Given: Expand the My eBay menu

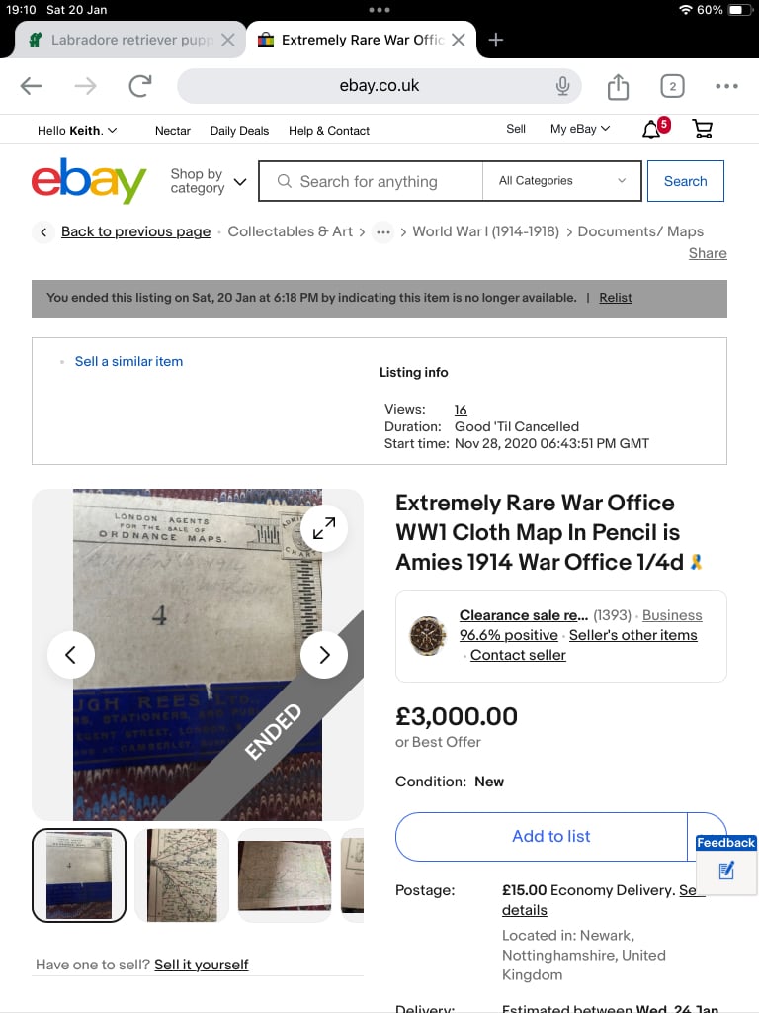Looking at the screenshot, I should click(x=579, y=129).
